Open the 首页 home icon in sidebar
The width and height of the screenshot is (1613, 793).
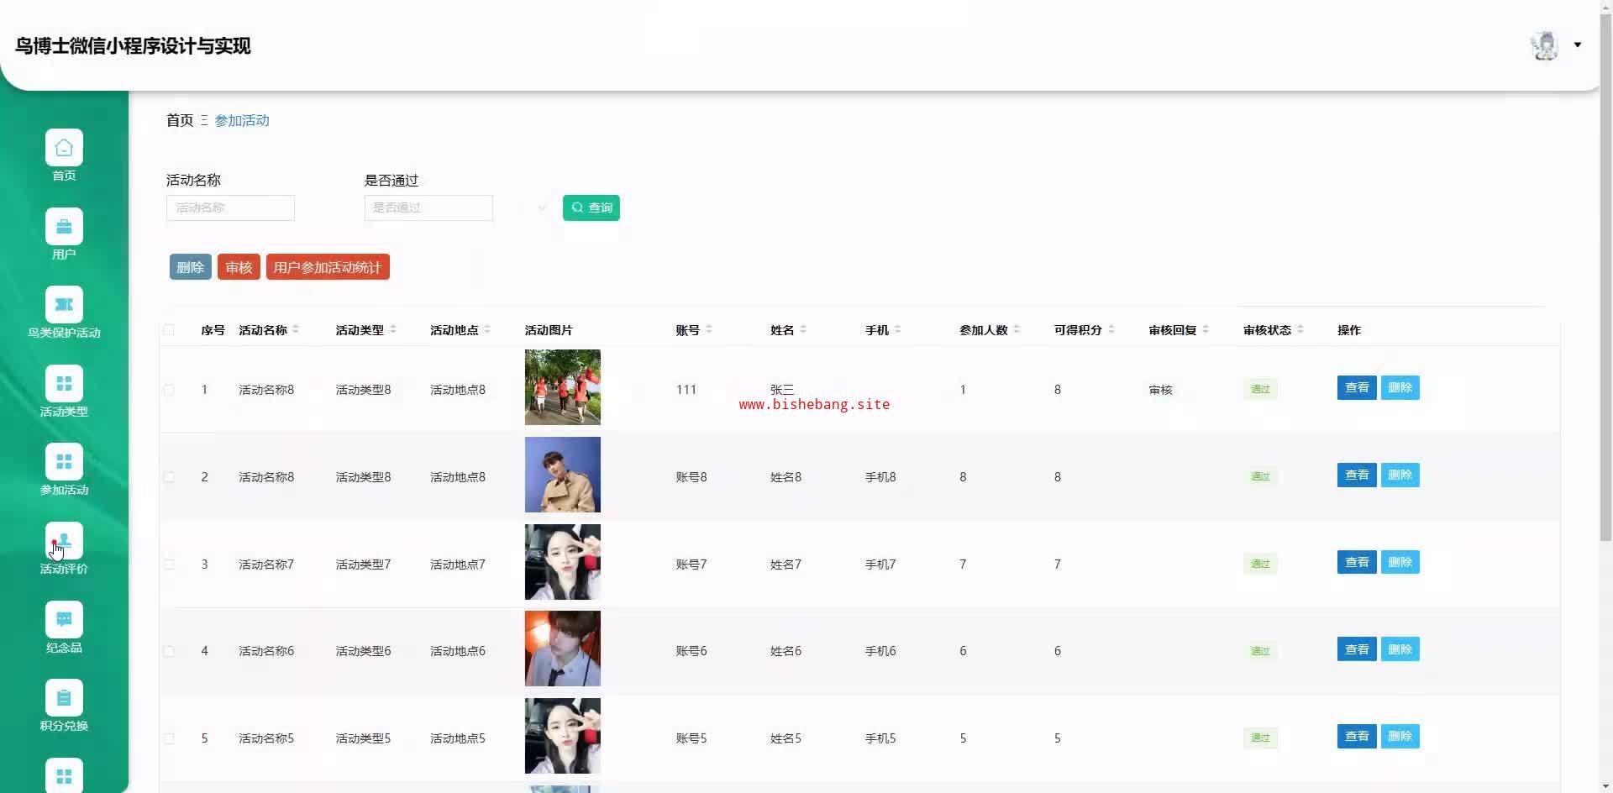pos(64,148)
